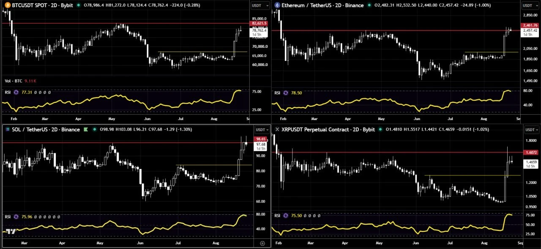
Task: Select yellow horizontal line on SOL chart
Action: click(214, 165)
